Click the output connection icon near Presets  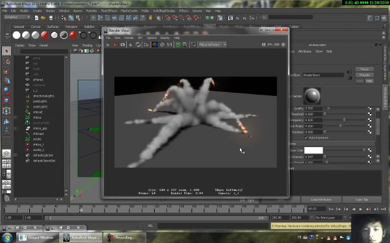(x=350, y=78)
